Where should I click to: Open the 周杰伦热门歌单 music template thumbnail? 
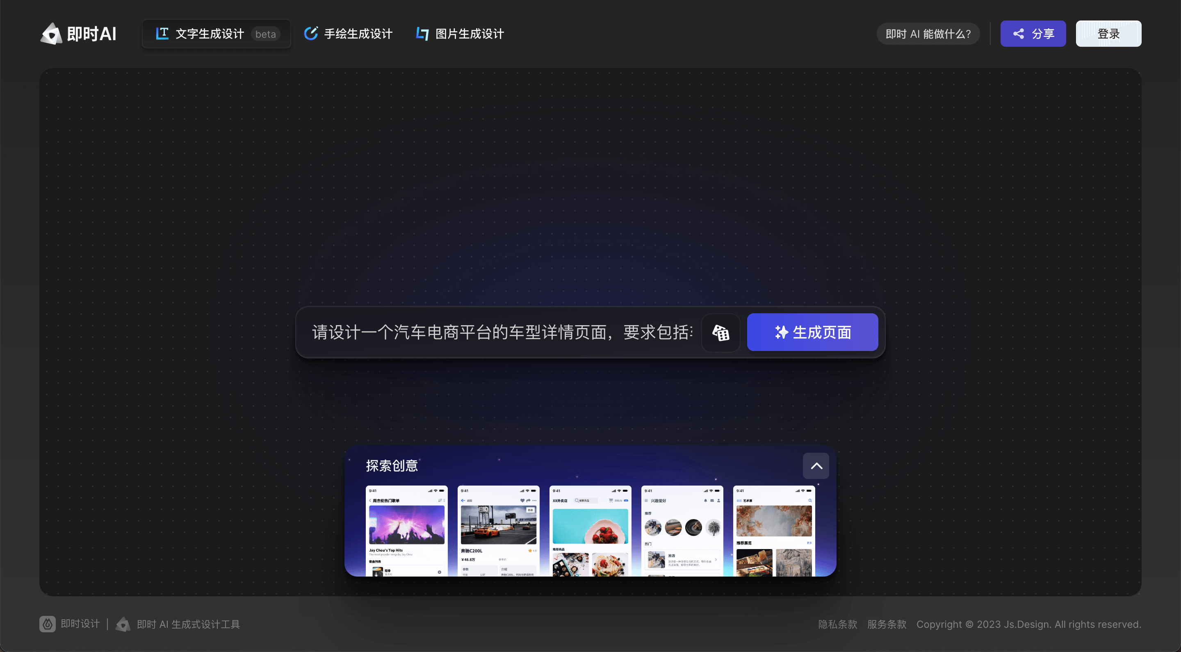tap(407, 531)
